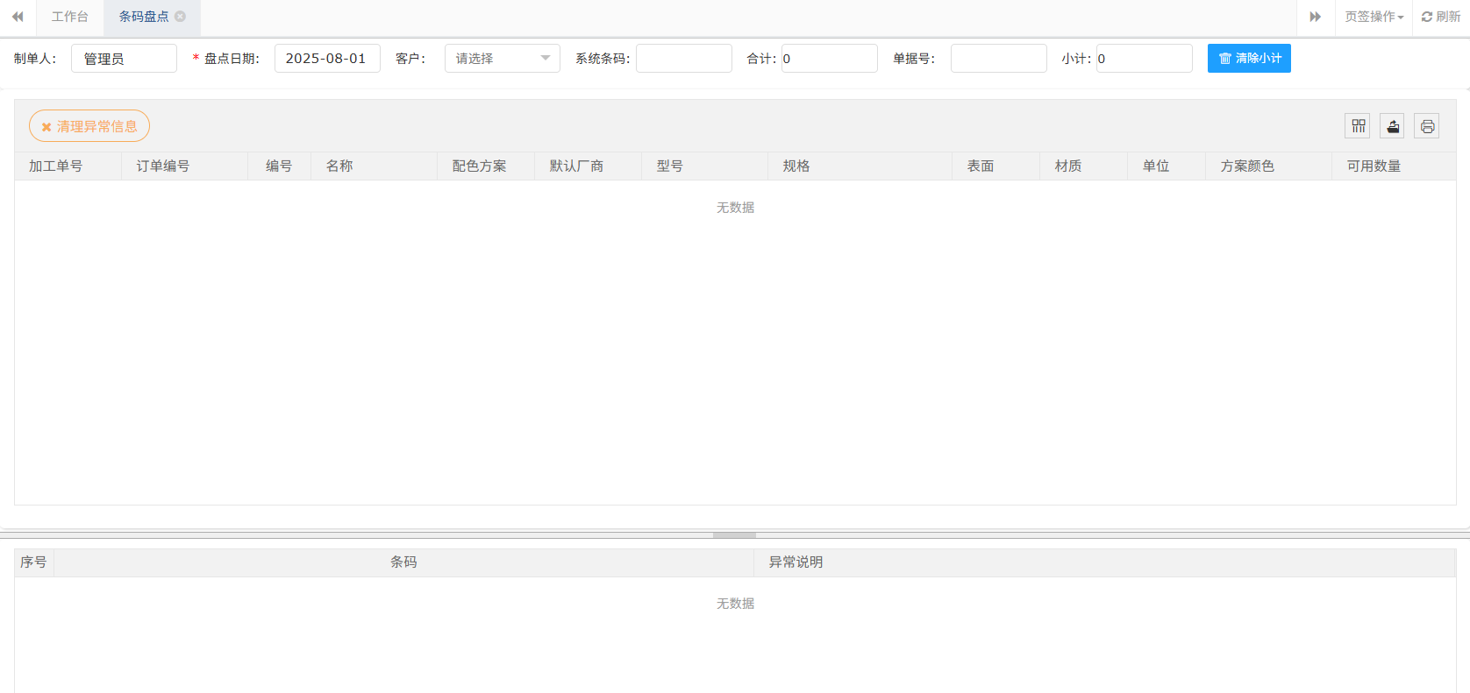The width and height of the screenshot is (1470, 693).
Task: Open the 盘点日期 date field
Action: coord(326,59)
